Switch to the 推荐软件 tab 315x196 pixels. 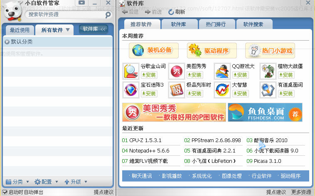142,24
